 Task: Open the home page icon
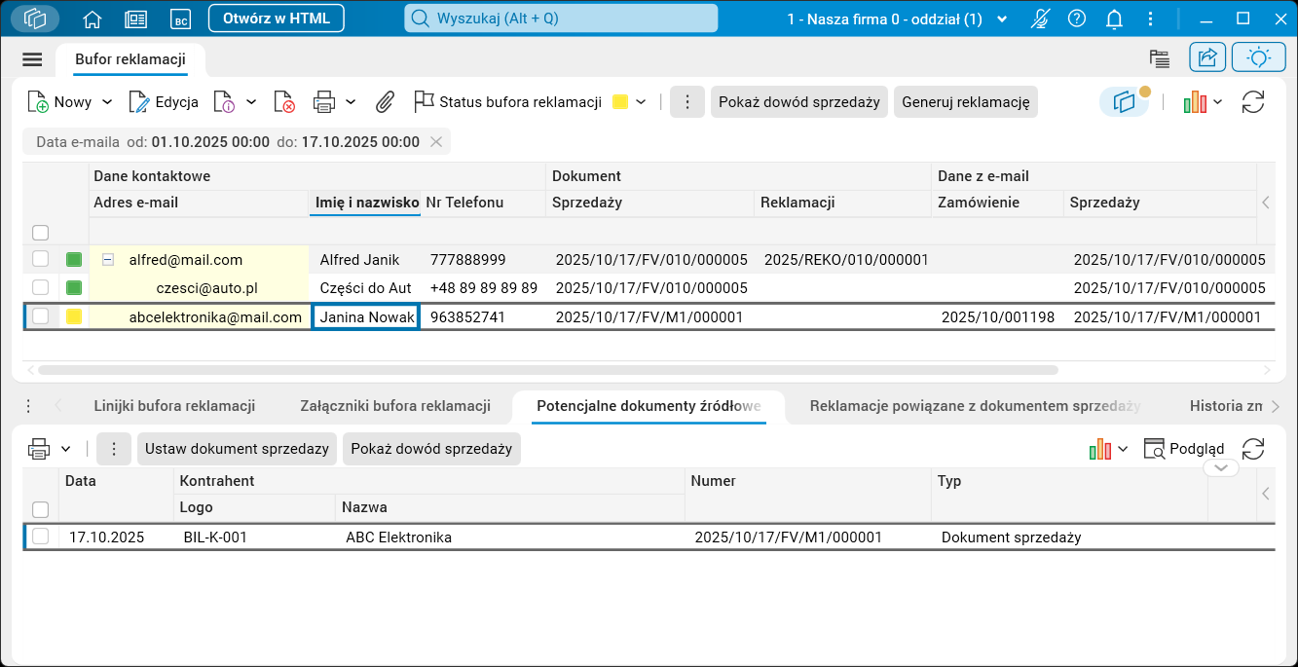[93, 19]
